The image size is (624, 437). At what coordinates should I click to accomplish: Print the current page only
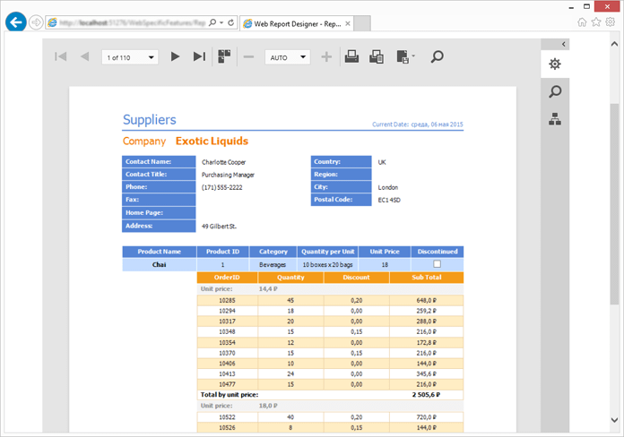[377, 57]
